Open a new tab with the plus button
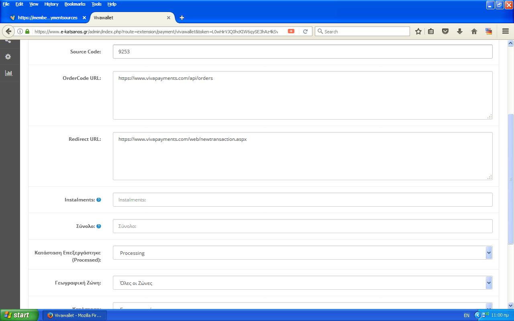This screenshot has width=514, height=321. click(182, 18)
